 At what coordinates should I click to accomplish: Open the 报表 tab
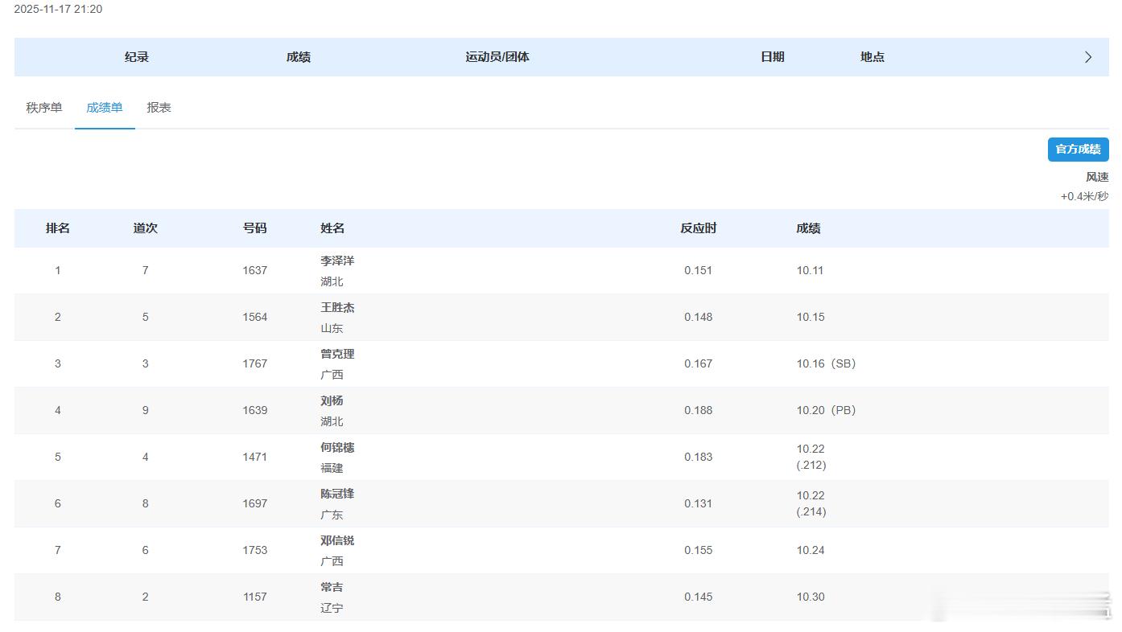click(x=159, y=108)
